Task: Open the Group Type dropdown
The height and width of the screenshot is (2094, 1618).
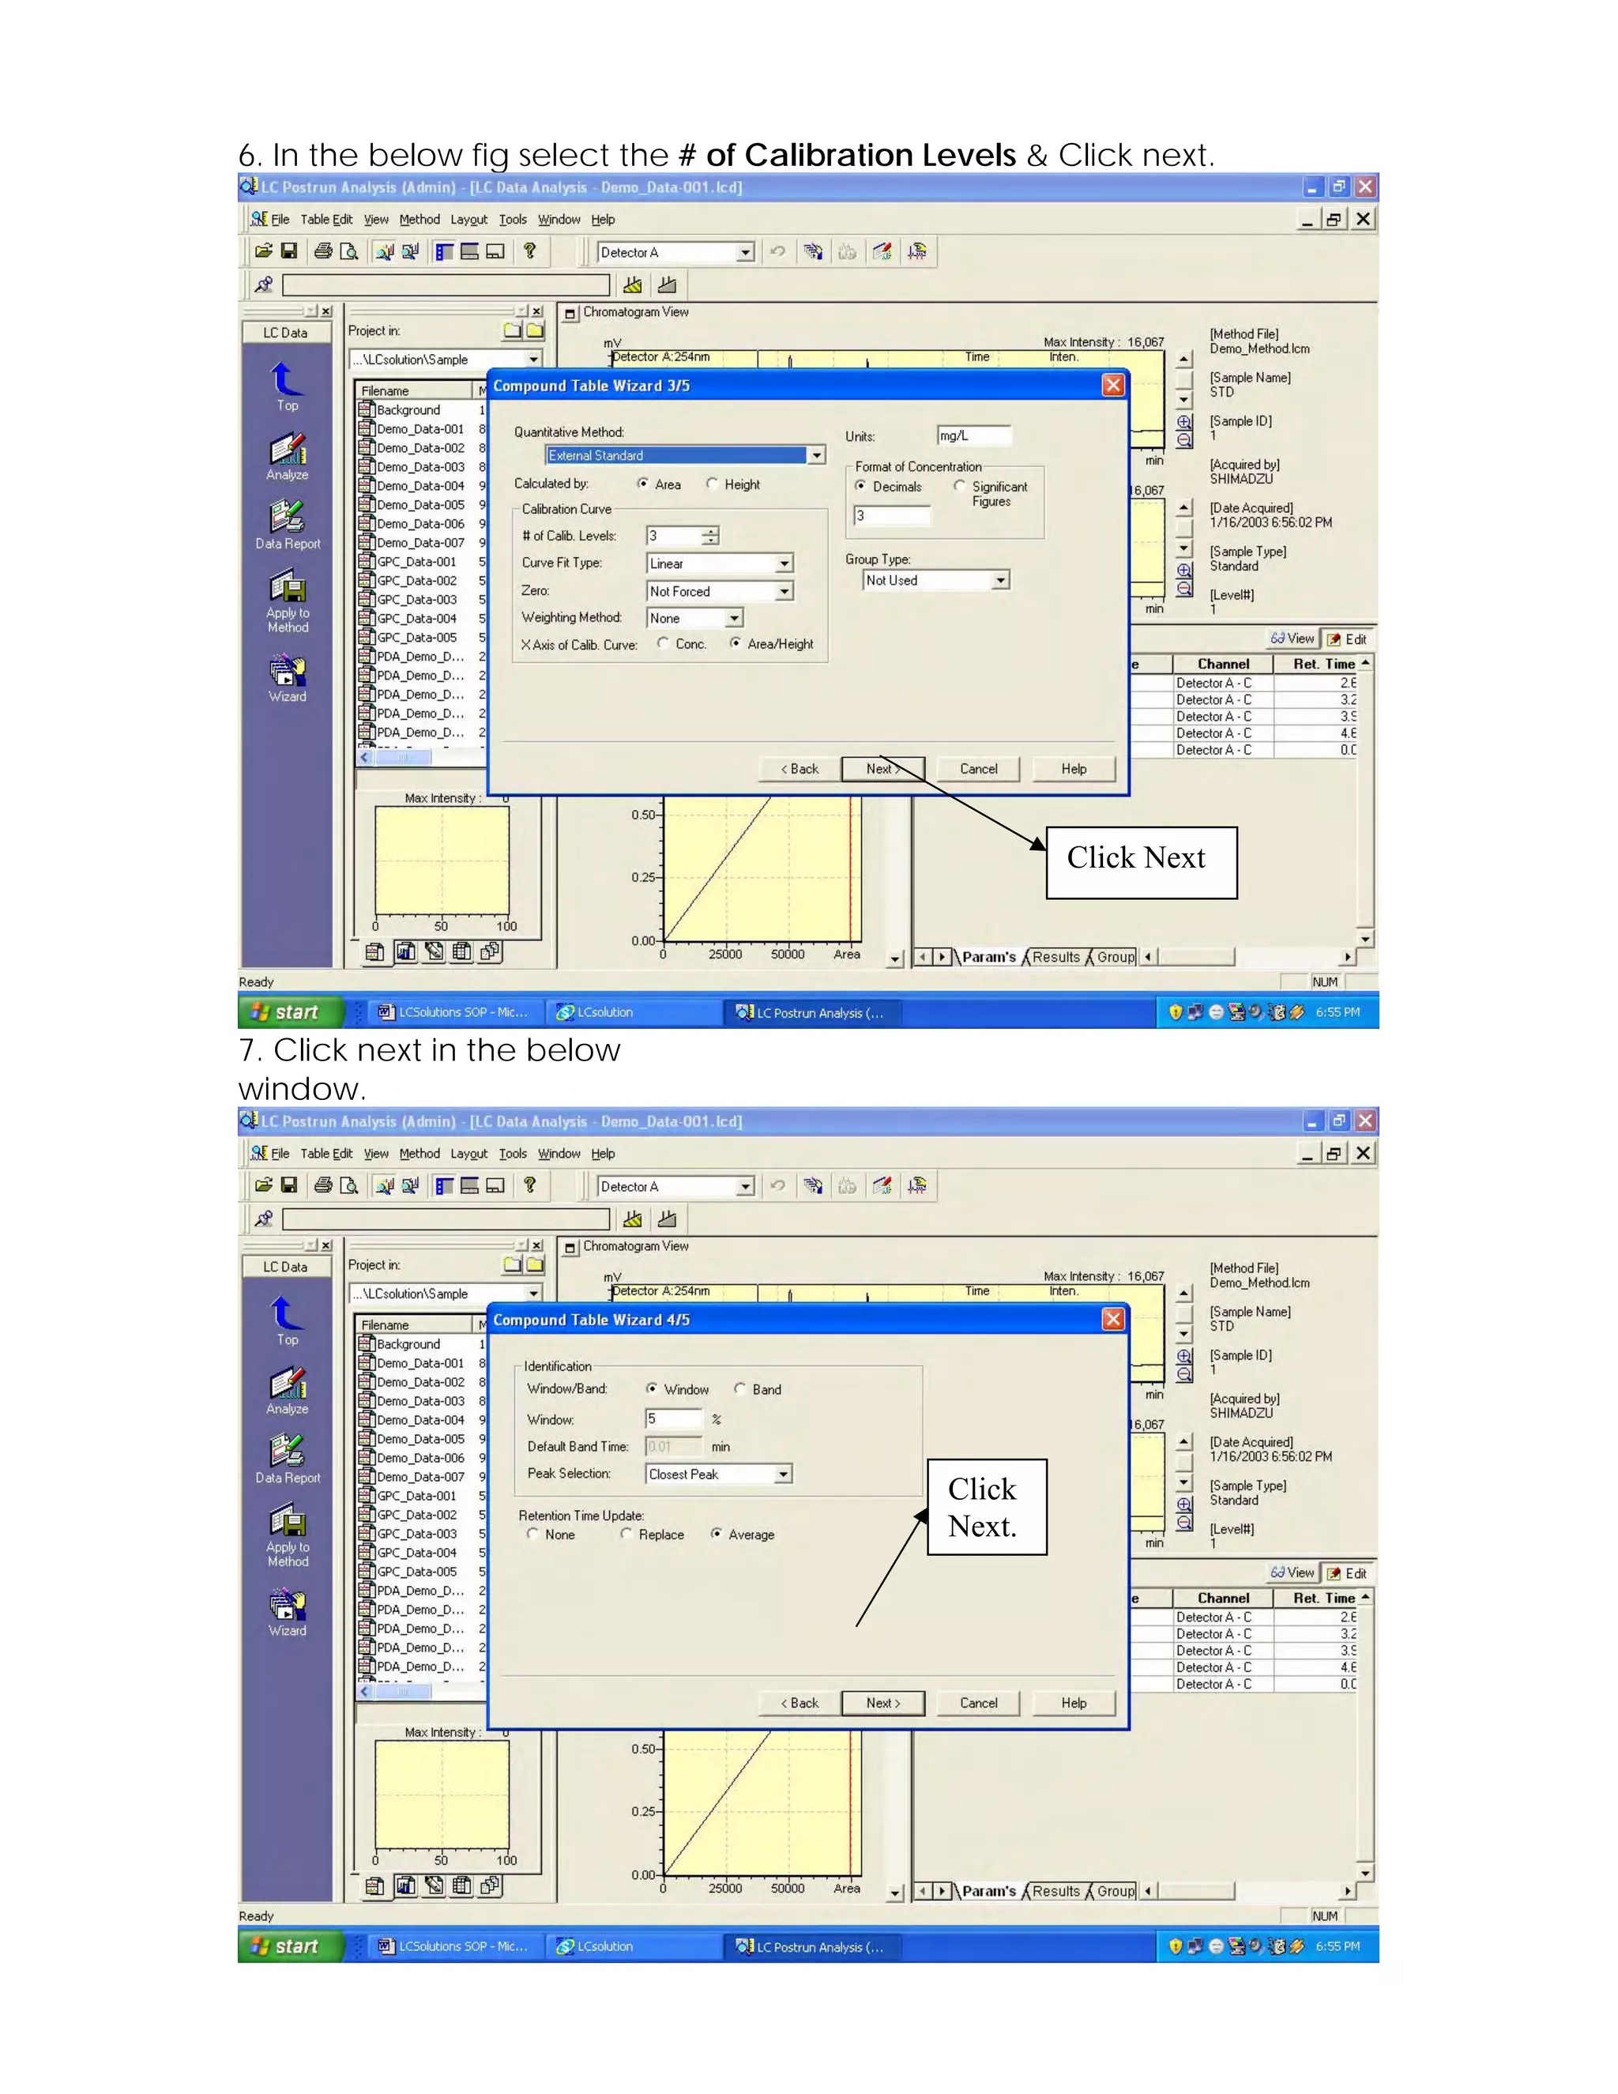Action: pos(999,580)
